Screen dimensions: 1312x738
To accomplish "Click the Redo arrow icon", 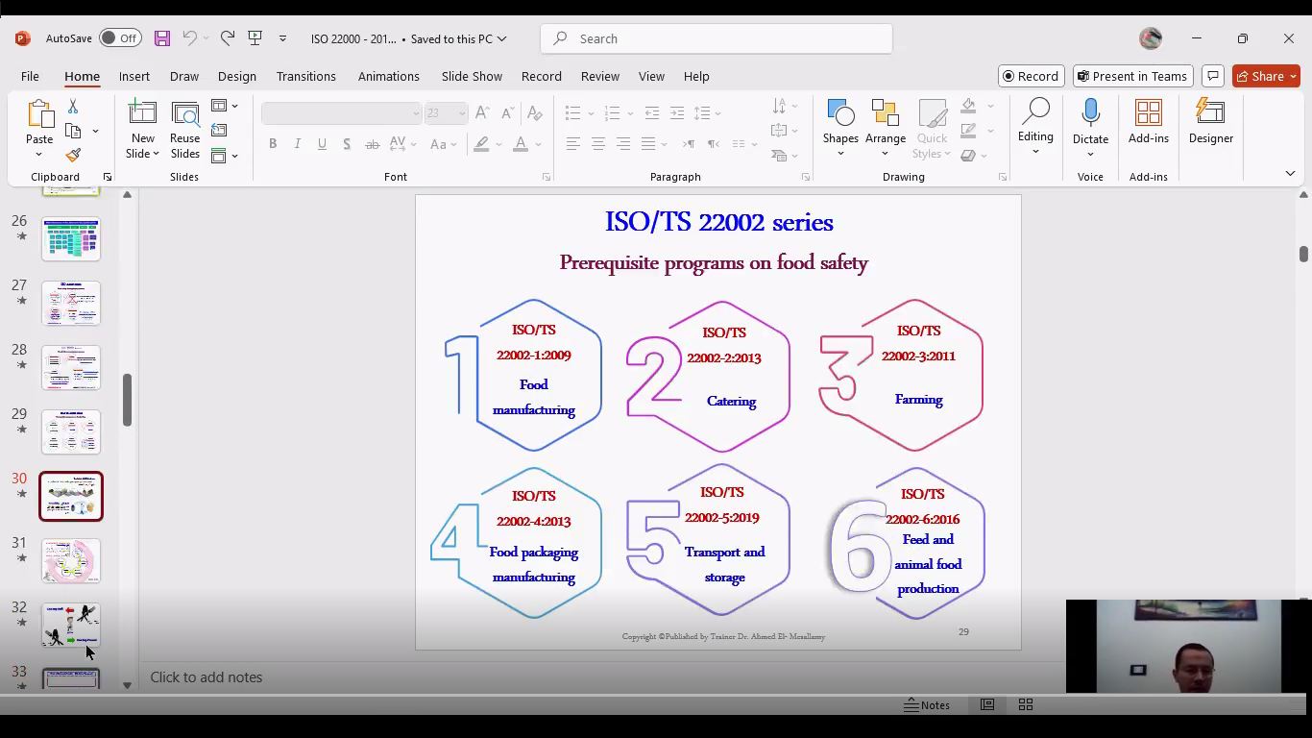I will [228, 38].
